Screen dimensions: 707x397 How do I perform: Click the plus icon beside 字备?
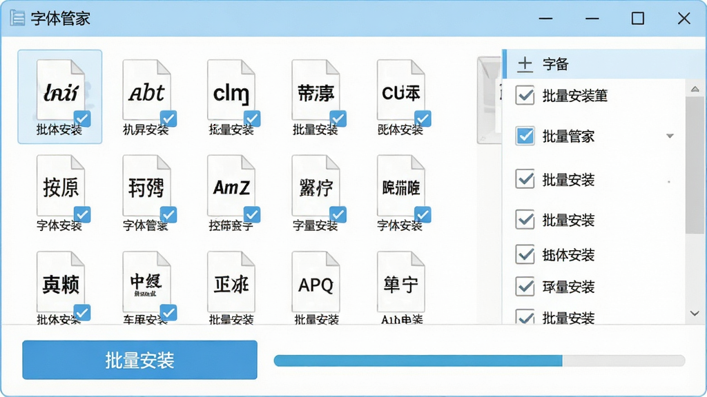(525, 64)
